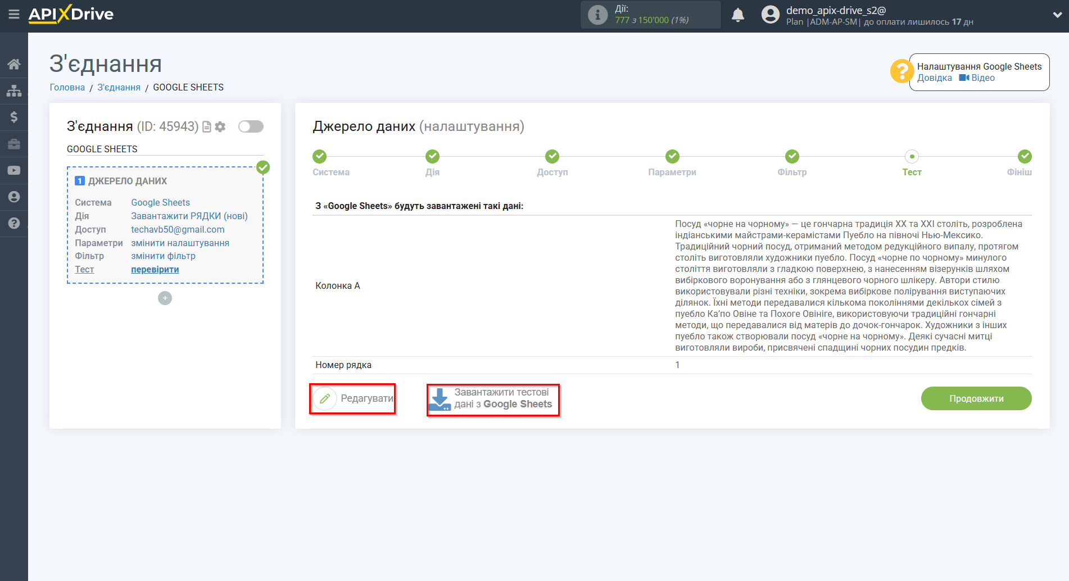This screenshot has height=581, width=1069.
Task: Open the billing dollar sidebar icon
Action: tap(14, 117)
